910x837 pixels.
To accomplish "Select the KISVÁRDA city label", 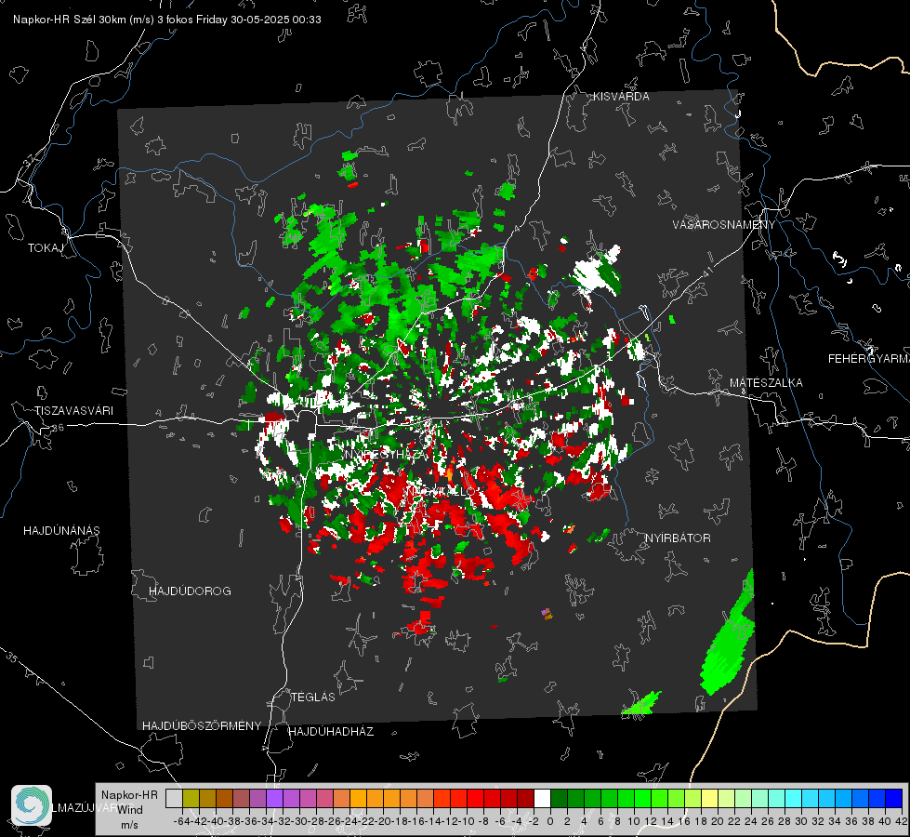I will tap(621, 97).
